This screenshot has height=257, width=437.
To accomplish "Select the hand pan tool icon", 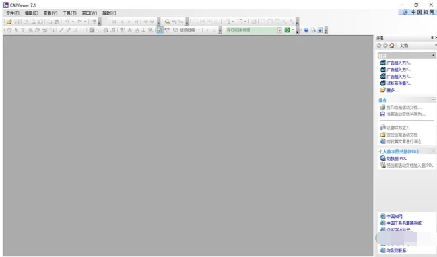I will click(x=9, y=30).
